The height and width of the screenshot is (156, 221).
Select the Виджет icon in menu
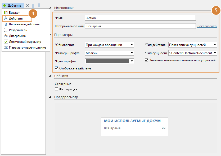(x=6, y=13)
